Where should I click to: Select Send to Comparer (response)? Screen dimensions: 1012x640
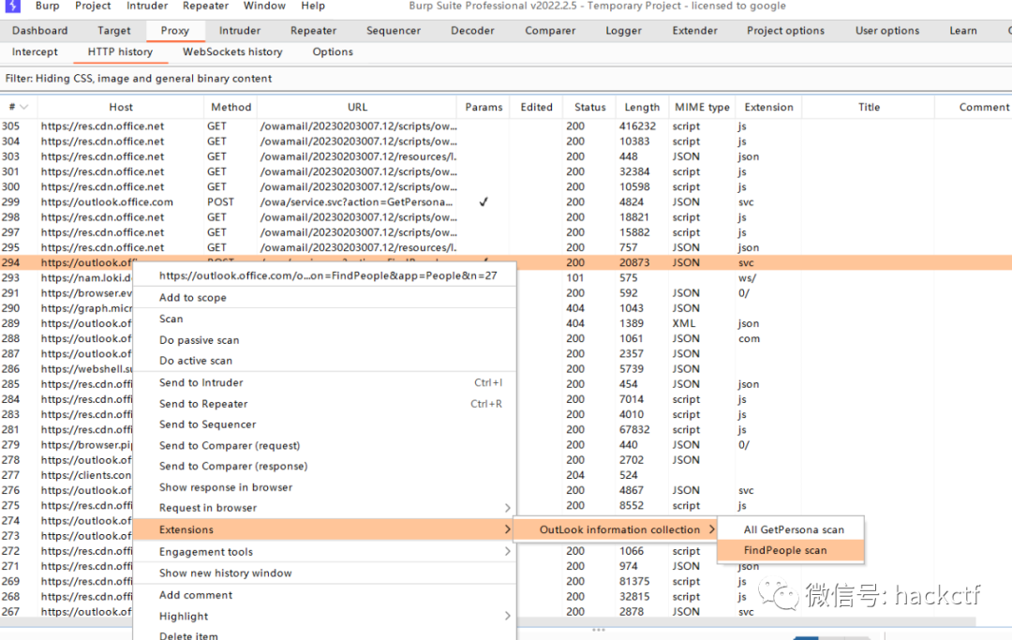[x=324, y=466]
